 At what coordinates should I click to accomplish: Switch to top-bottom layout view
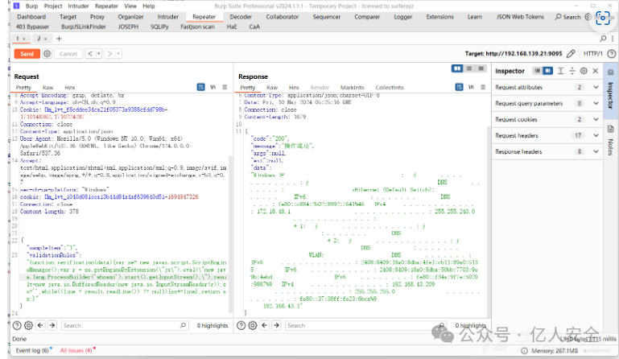click(x=469, y=68)
